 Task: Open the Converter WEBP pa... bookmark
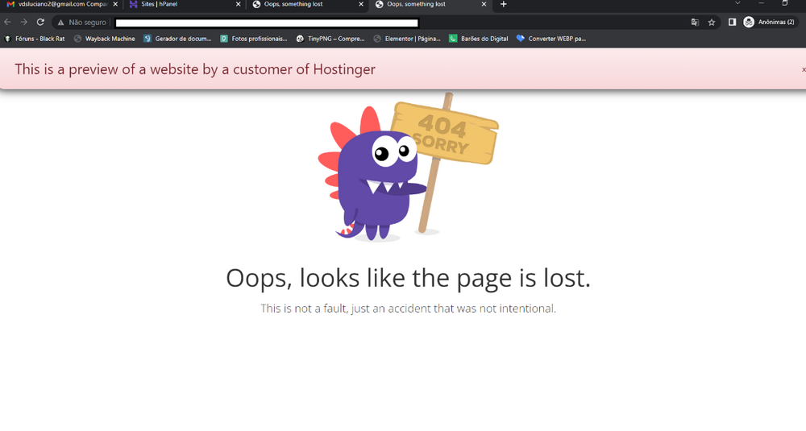pos(551,39)
